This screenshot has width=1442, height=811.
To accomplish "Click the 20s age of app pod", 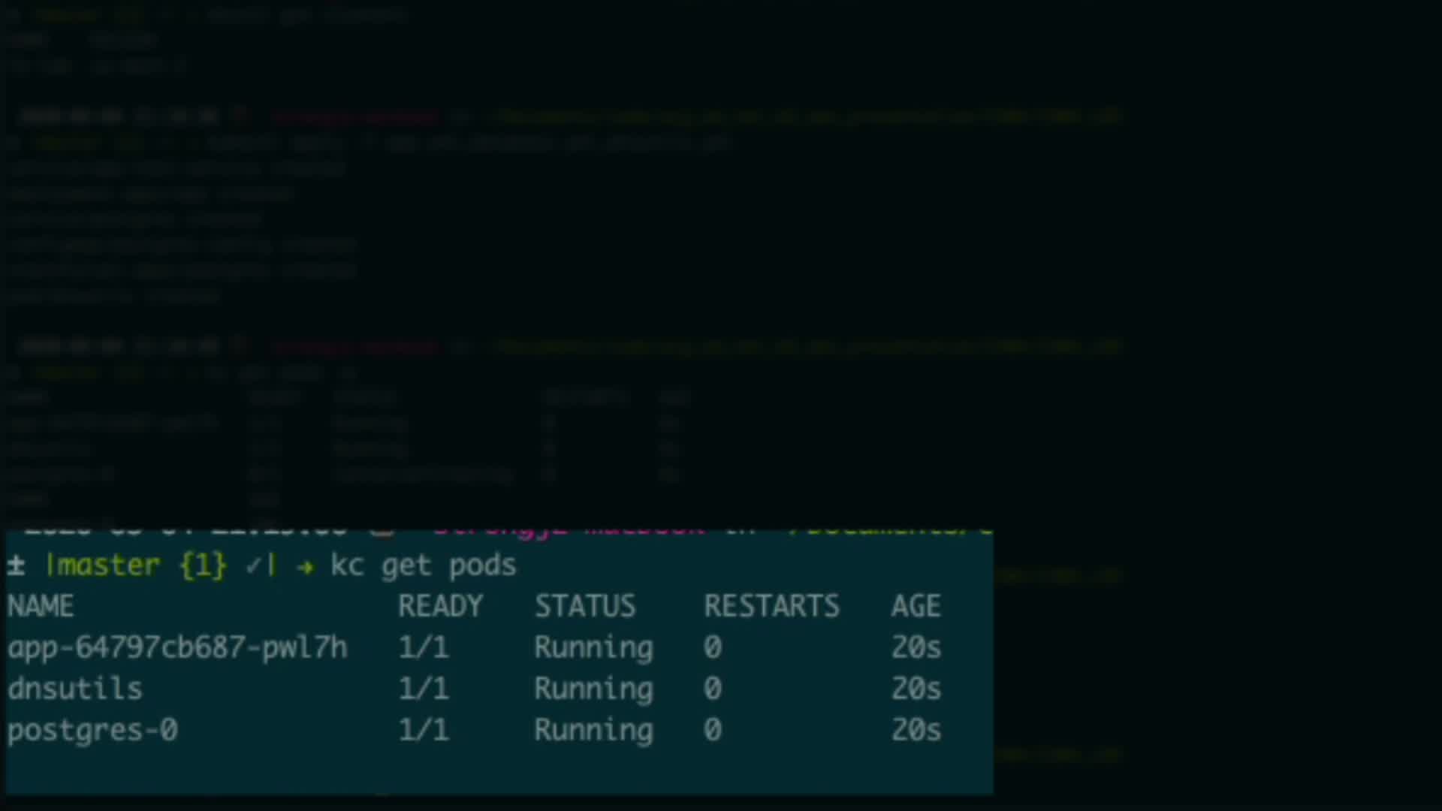I will 916,647.
